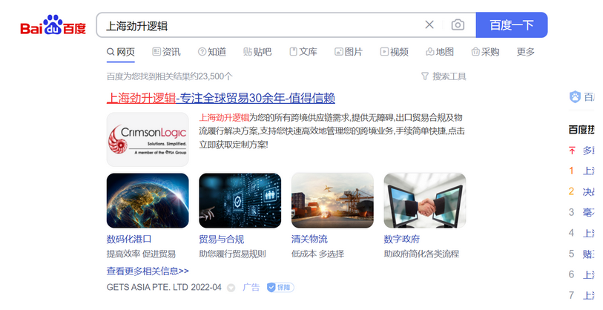Image resolution: width=603 pixels, height=310 pixels.
Task: Open the 地图 tab
Action: tap(440, 52)
